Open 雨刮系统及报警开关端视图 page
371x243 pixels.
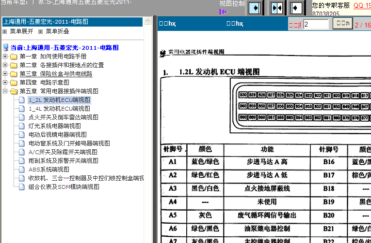(63, 161)
